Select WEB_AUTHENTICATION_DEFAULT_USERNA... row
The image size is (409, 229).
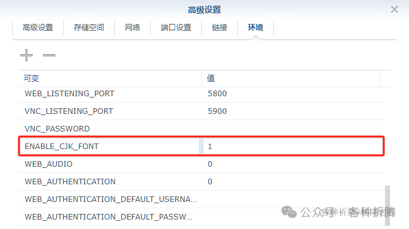click(x=201, y=199)
